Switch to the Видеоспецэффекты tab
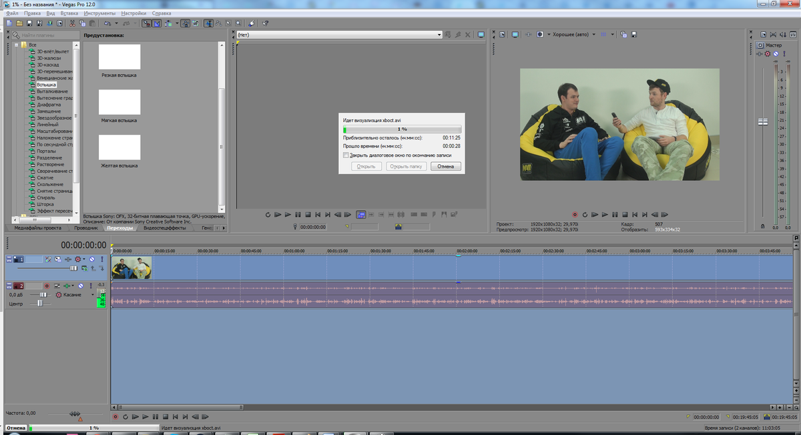This screenshot has height=435, width=801. coord(165,228)
